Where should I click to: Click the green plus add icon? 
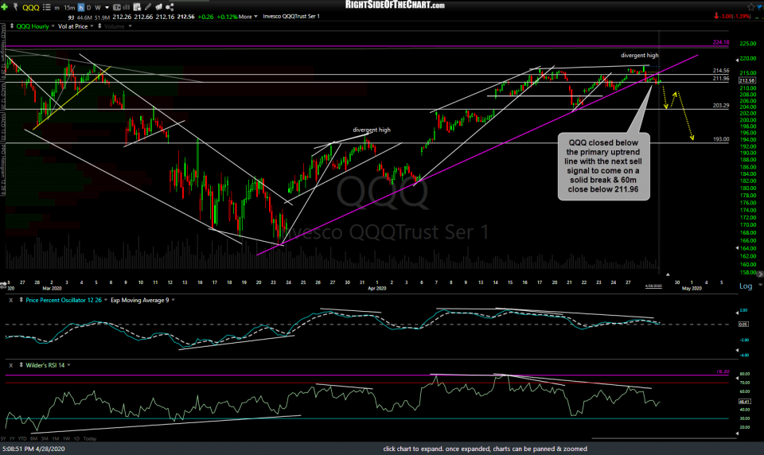(5, 7)
